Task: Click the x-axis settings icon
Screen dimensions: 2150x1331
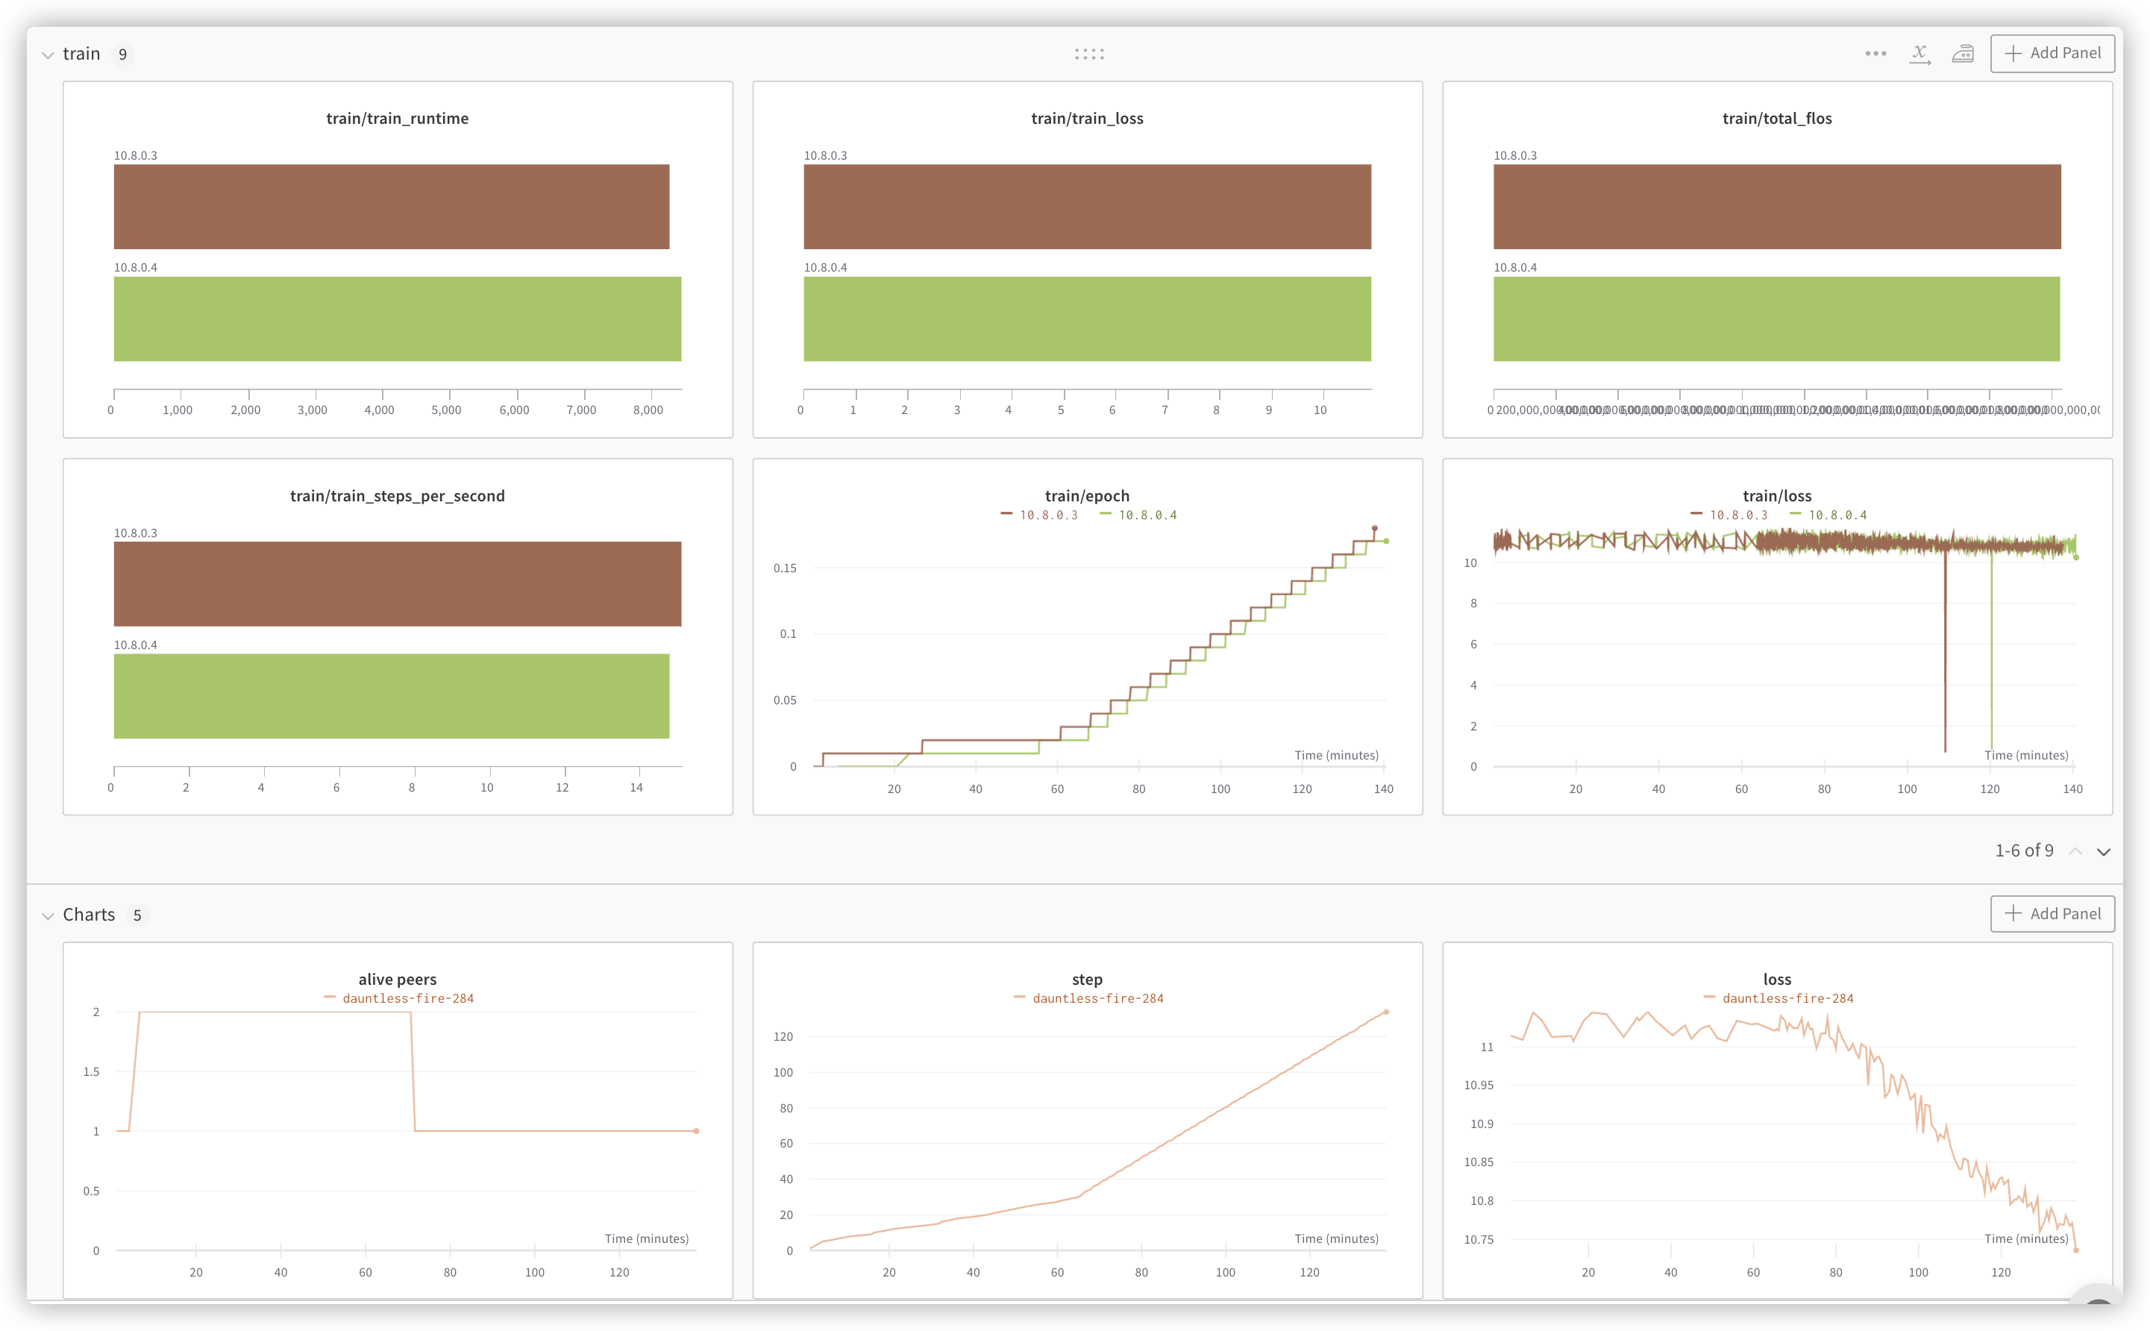Action: click(1919, 54)
